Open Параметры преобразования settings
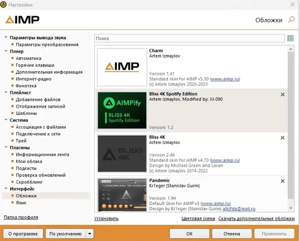This screenshot has height=241, width=300. (47, 45)
